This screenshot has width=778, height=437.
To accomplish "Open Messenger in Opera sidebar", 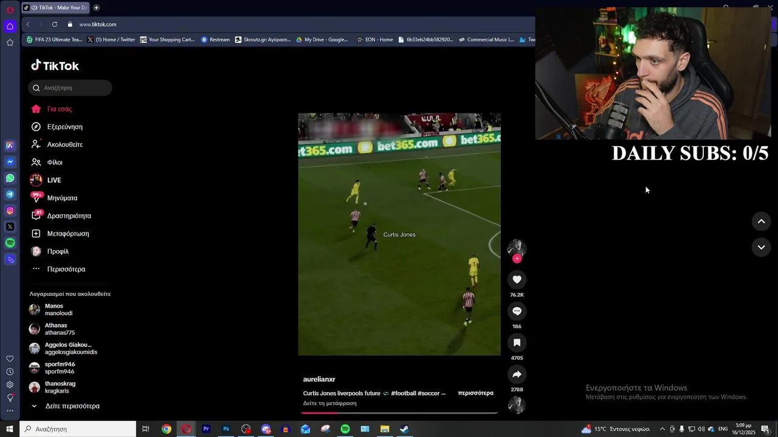I will pyautogui.click(x=10, y=162).
